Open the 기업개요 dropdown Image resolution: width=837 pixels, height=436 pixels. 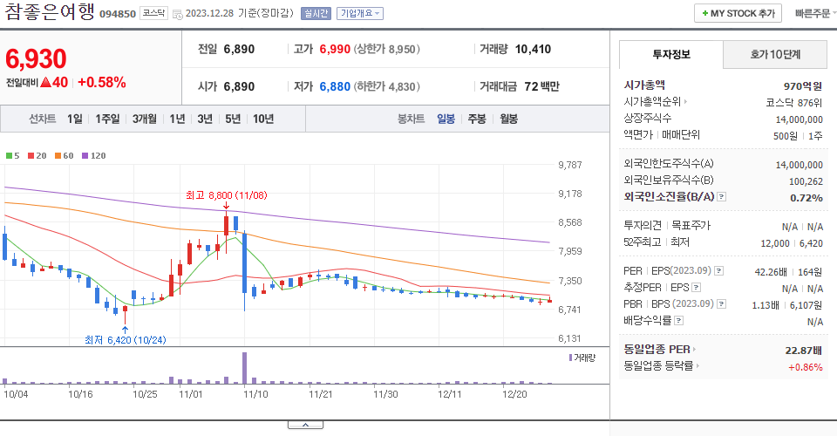[360, 13]
